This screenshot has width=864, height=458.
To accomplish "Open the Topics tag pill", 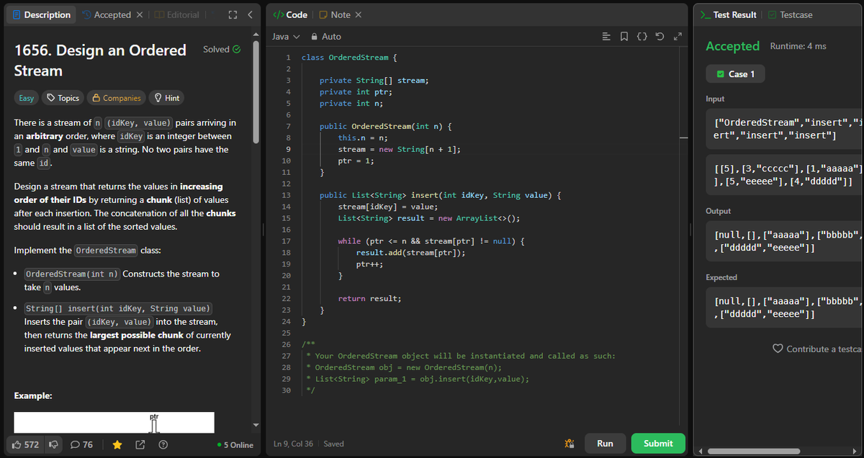I will click(x=63, y=98).
